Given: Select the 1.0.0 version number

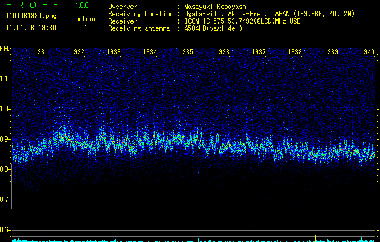Looking at the screenshot, I should pyautogui.click(x=80, y=5).
